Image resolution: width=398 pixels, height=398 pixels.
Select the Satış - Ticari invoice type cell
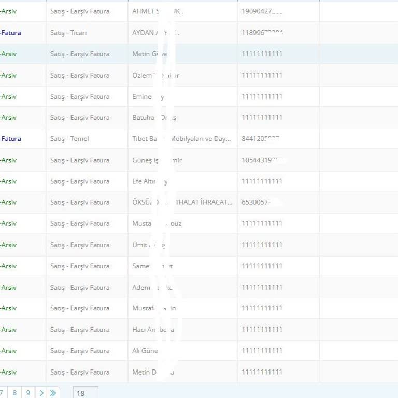68,33
